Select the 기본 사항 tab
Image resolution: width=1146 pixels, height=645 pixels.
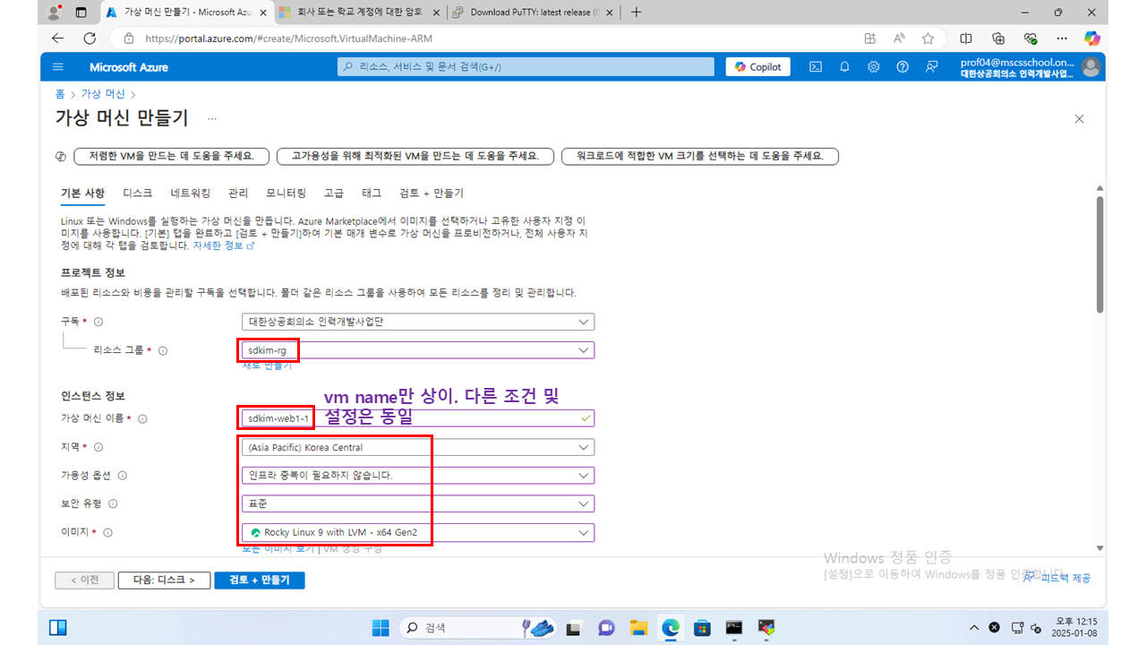(82, 193)
